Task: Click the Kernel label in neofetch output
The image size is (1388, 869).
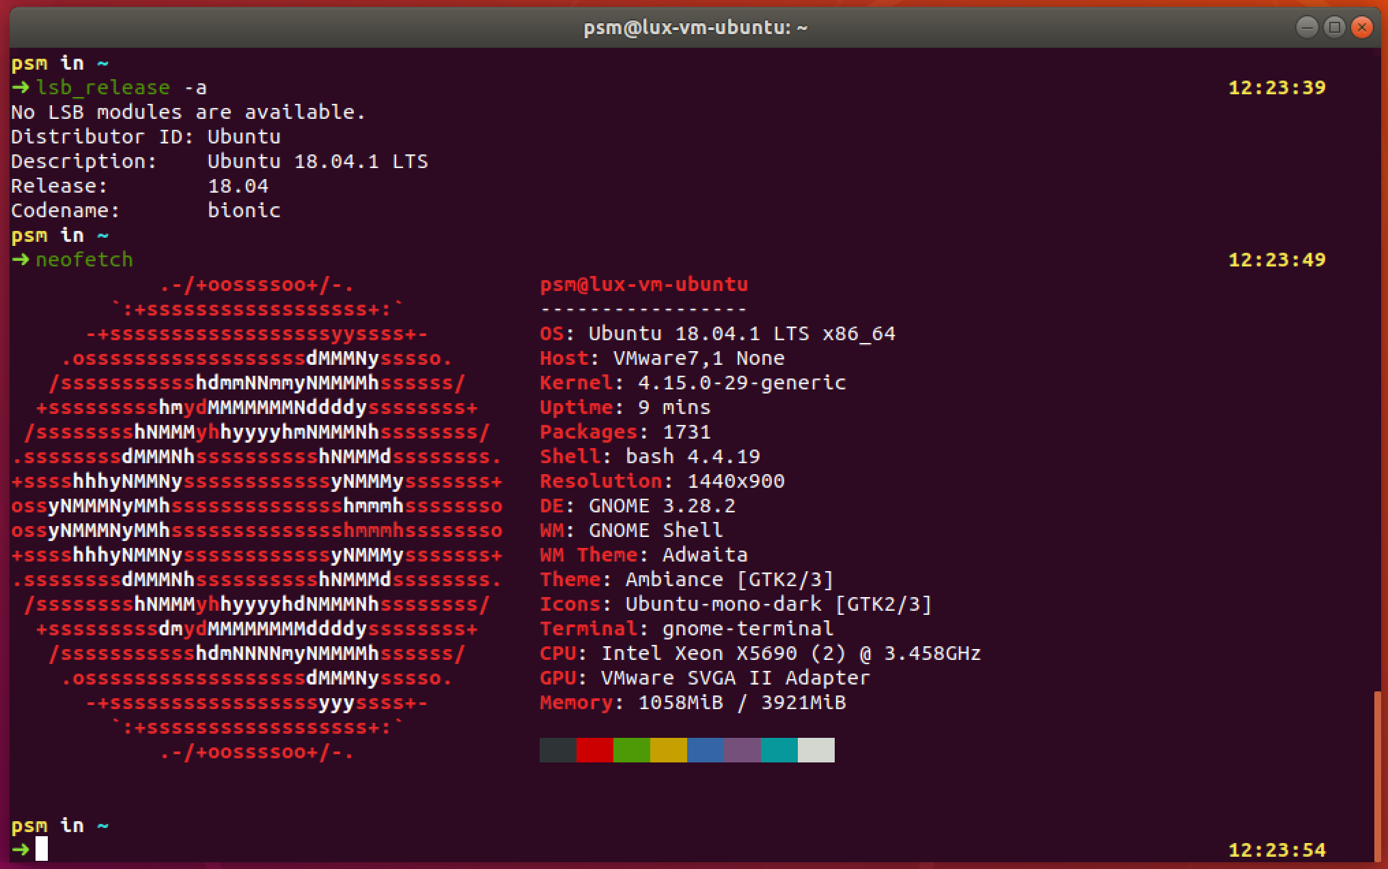Action: (577, 383)
